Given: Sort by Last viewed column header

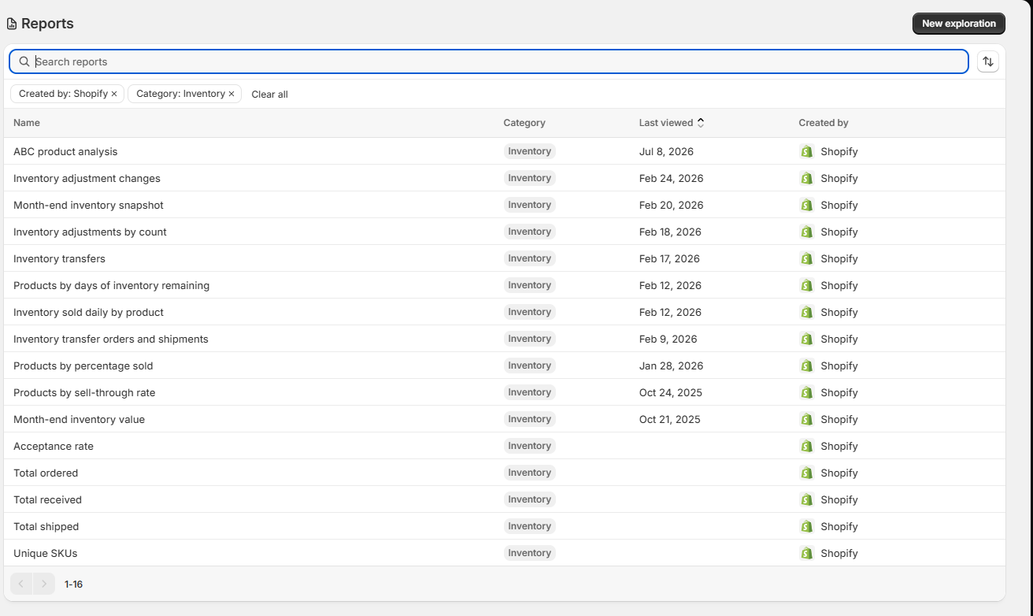Looking at the screenshot, I should 672,123.
